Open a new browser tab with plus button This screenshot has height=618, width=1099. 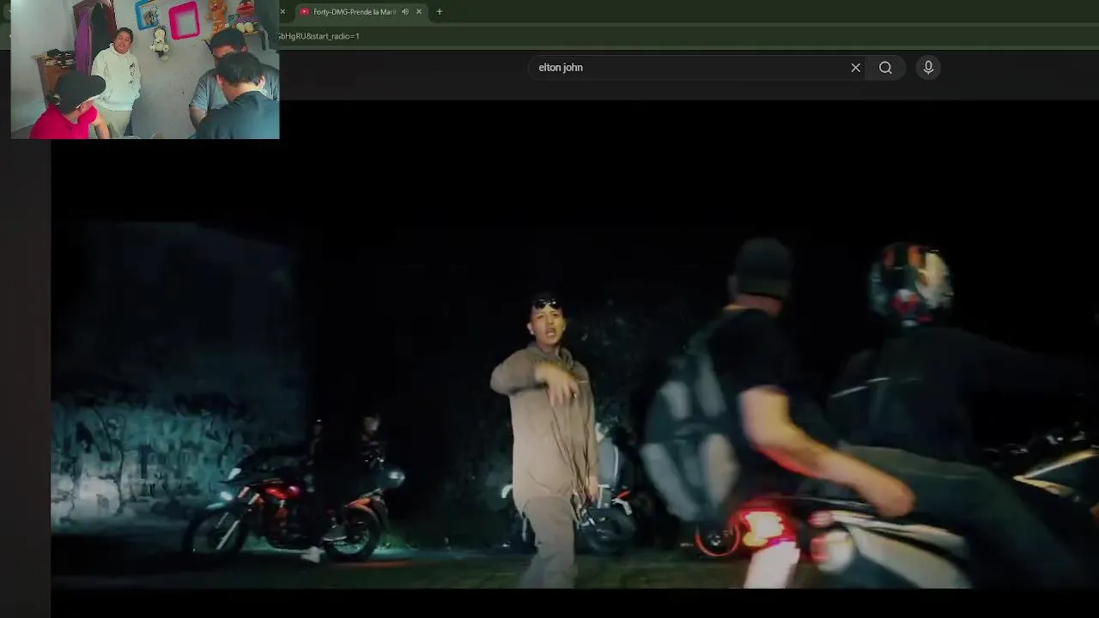pyautogui.click(x=440, y=12)
